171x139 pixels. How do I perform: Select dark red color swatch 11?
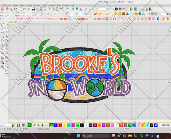(x=95, y=125)
